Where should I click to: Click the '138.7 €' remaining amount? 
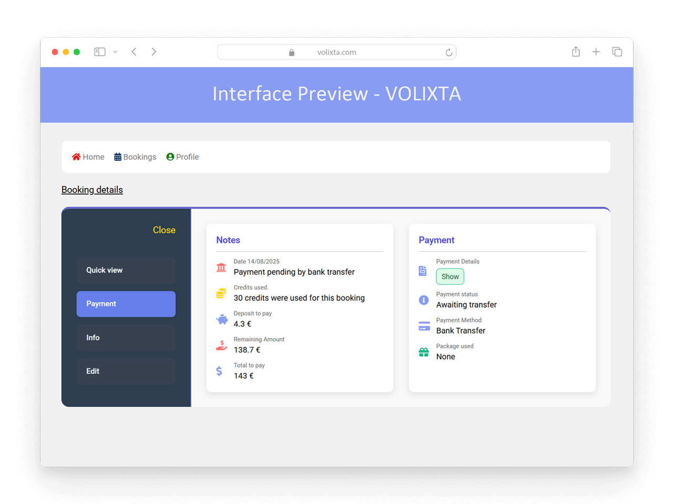[x=247, y=349]
